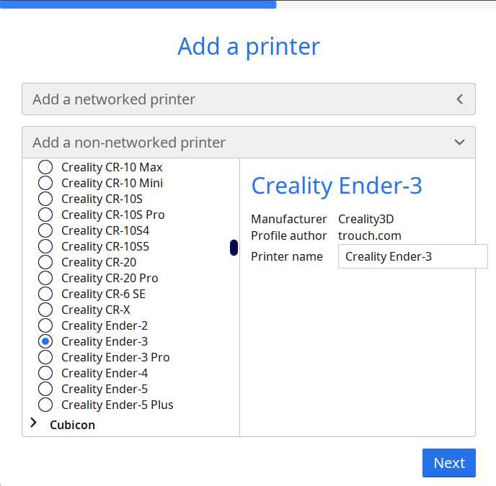Select the Creality CR-X radio button
Screen dimensions: 496x486
click(45, 310)
